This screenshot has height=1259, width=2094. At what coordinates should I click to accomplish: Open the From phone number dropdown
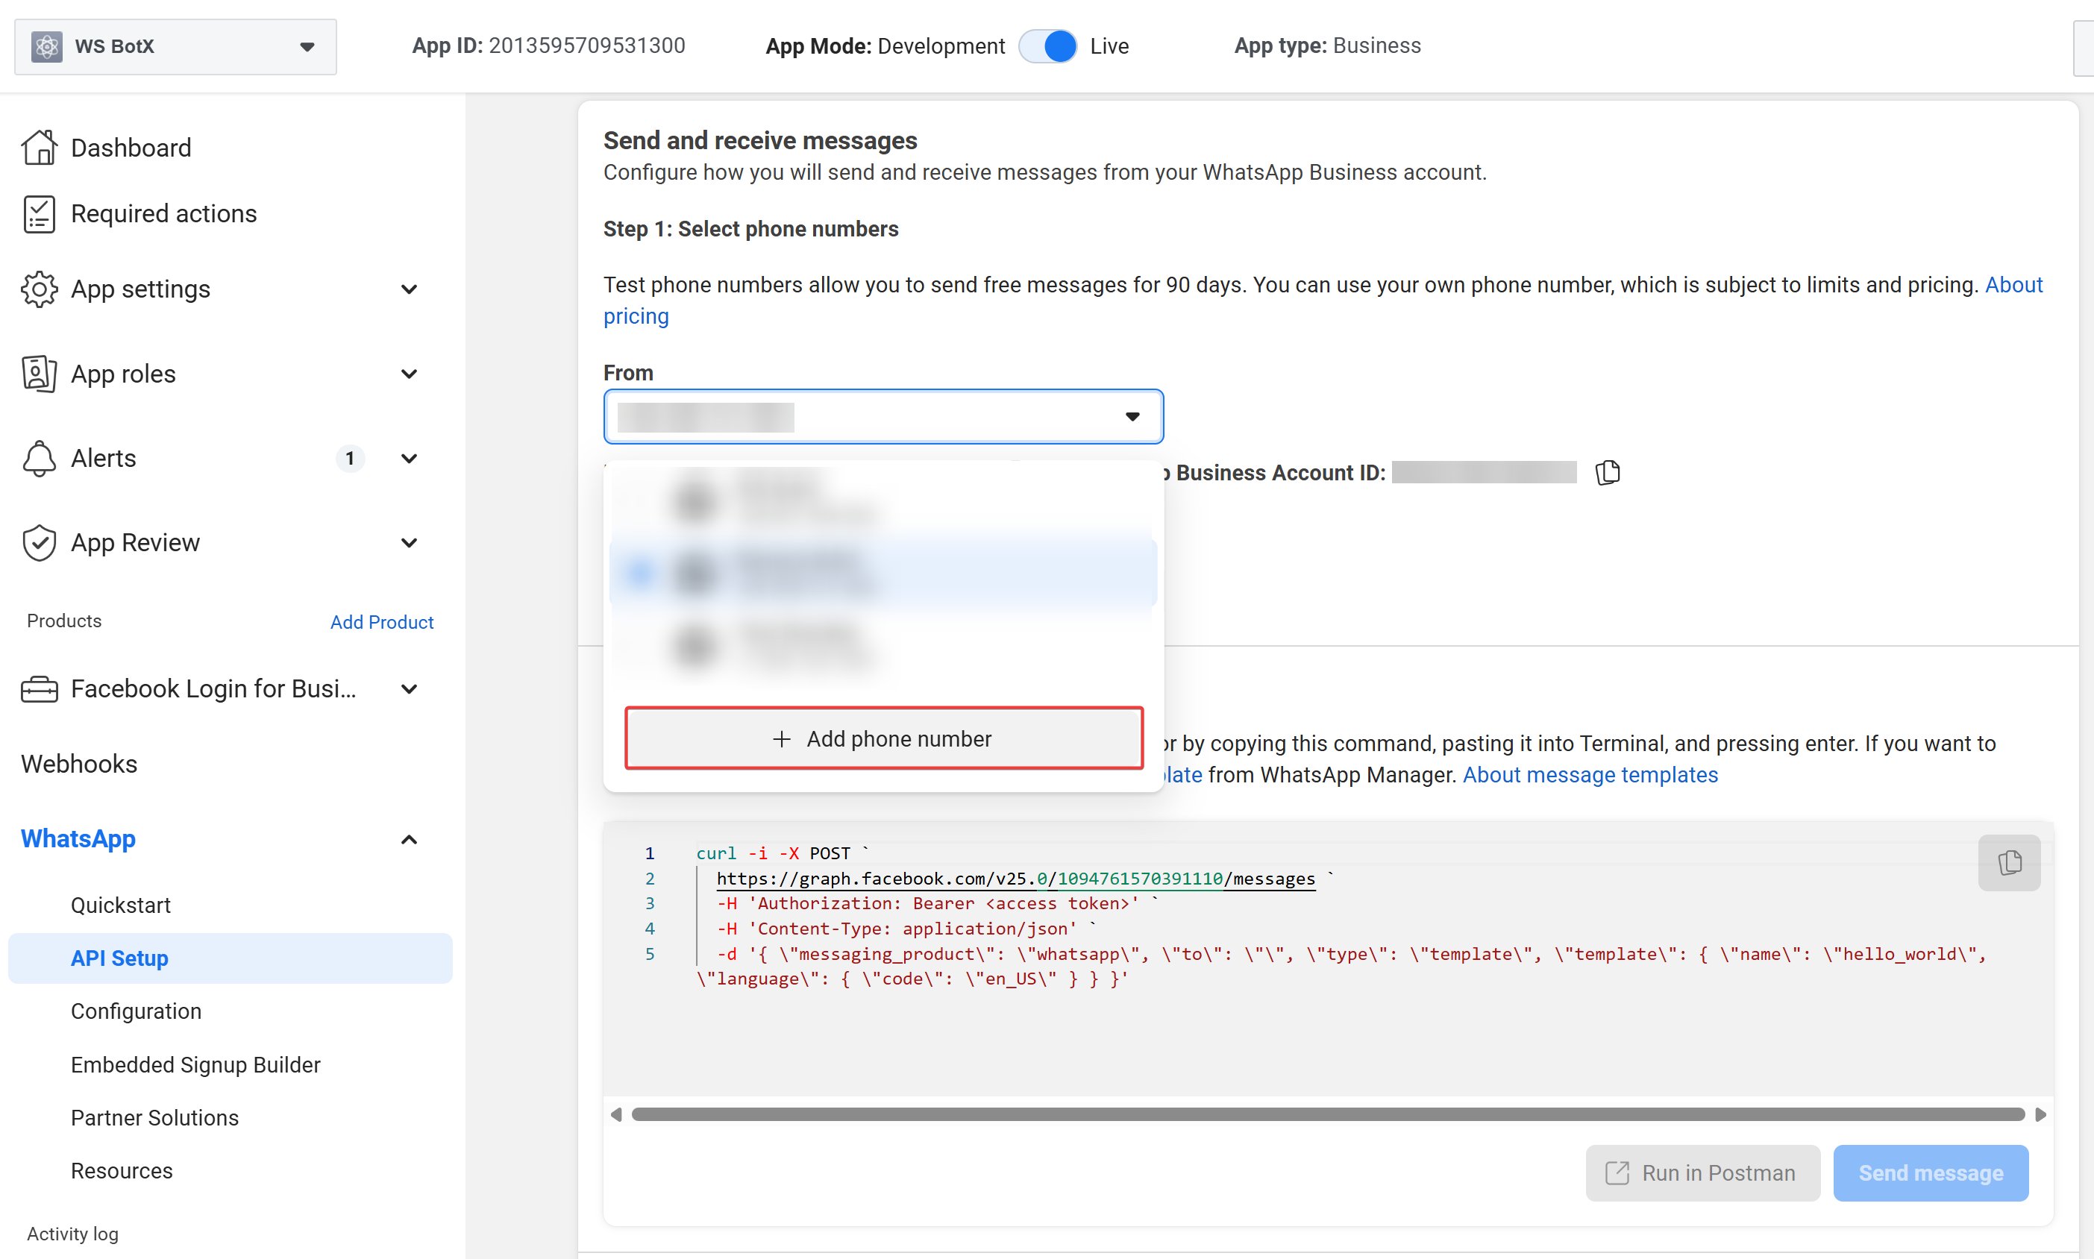pos(883,416)
